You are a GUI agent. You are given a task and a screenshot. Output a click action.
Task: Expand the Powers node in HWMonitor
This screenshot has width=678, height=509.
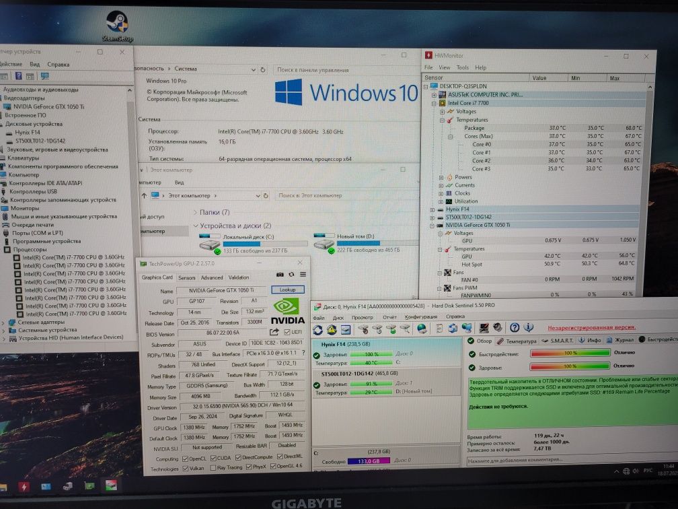tap(441, 178)
